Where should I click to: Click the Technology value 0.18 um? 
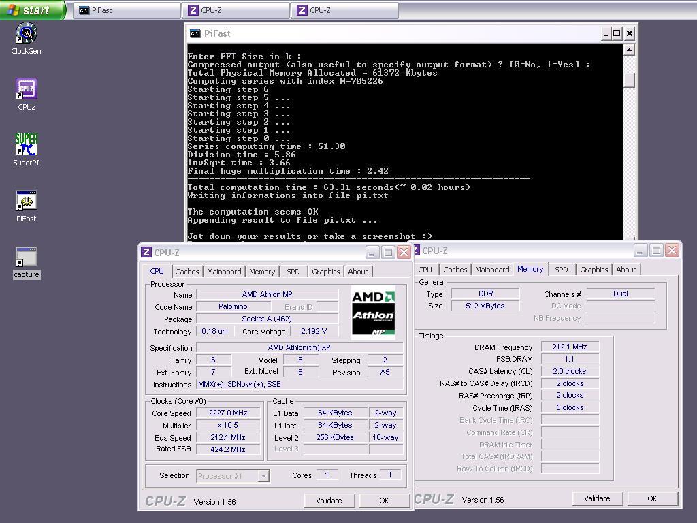214,332
